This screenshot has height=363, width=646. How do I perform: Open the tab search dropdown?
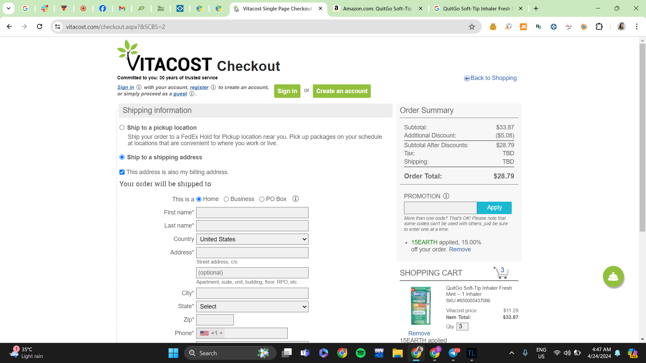coord(8,8)
